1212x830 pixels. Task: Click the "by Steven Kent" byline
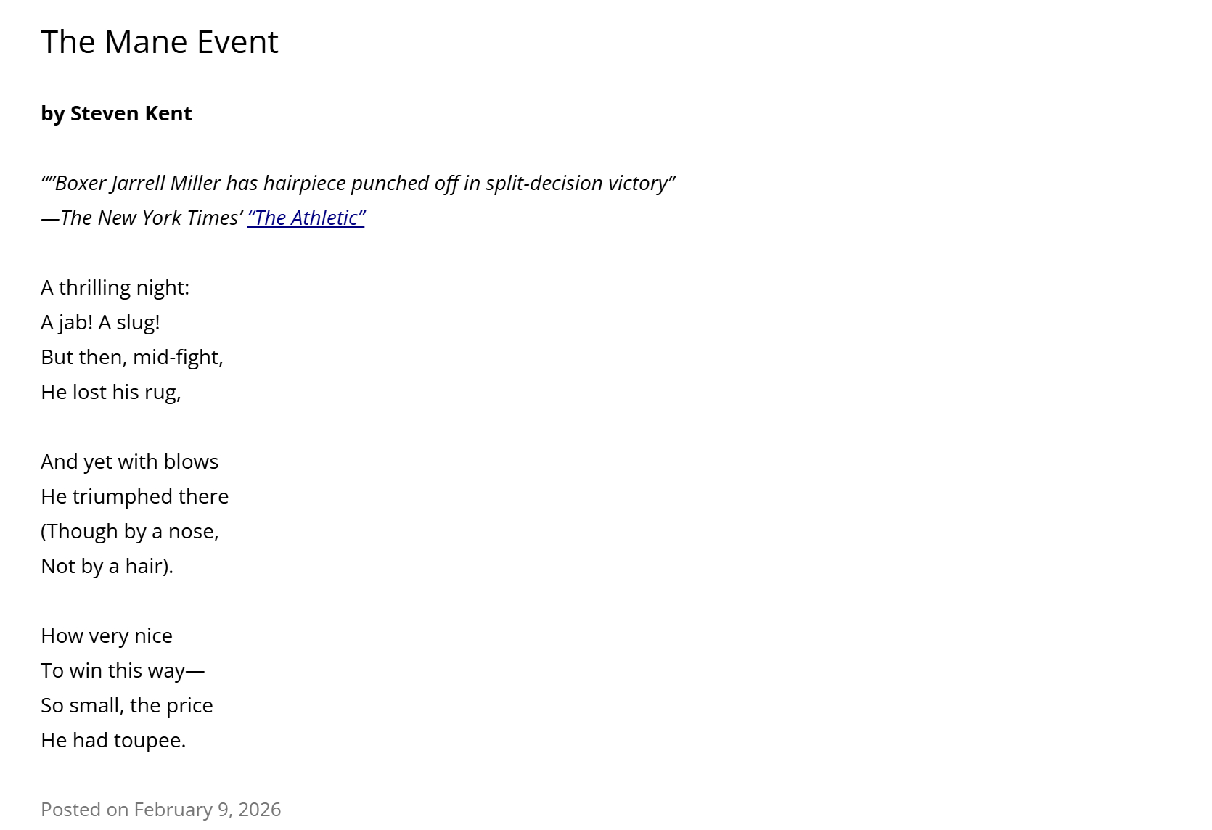[116, 113]
